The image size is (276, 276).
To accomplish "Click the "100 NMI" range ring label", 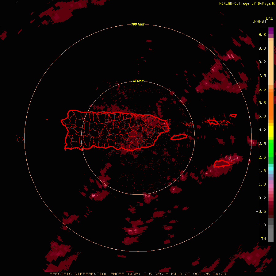I will [138, 24].
